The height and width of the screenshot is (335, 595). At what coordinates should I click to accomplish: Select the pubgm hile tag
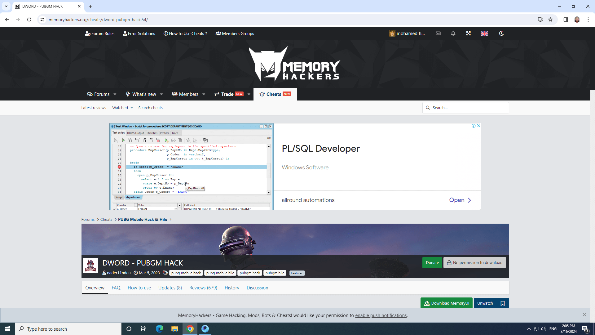(275, 273)
